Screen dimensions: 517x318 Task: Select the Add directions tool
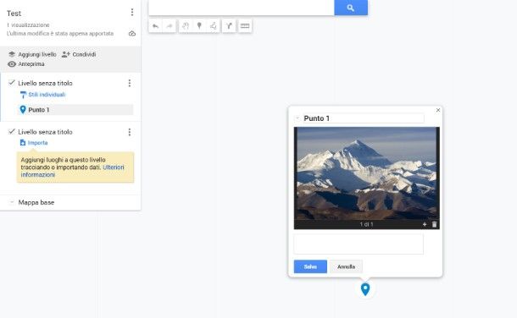(229, 26)
